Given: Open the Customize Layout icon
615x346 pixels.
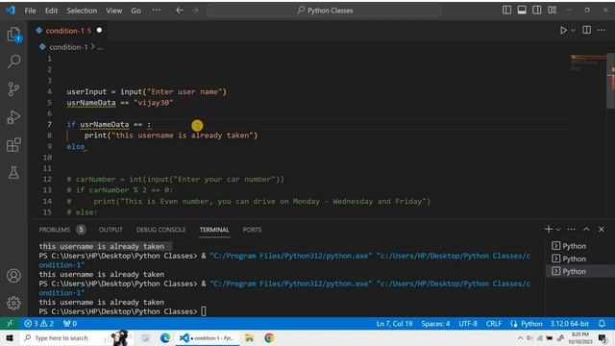Looking at the screenshot, I should [x=553, y=11].
